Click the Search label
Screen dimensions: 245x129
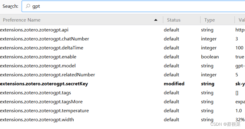[x=11, y=6]
